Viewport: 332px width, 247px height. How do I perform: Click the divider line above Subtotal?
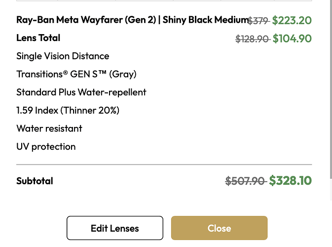[164, 164]
